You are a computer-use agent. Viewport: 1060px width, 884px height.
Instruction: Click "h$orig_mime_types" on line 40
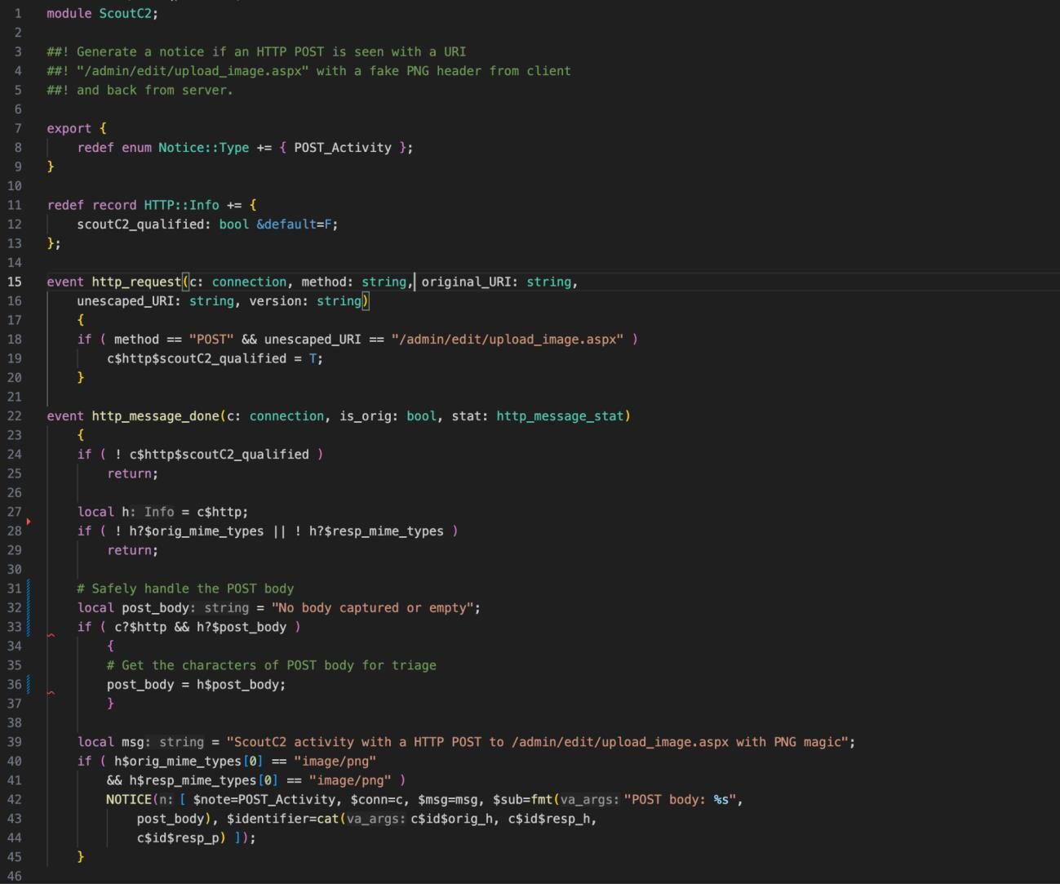178,762
